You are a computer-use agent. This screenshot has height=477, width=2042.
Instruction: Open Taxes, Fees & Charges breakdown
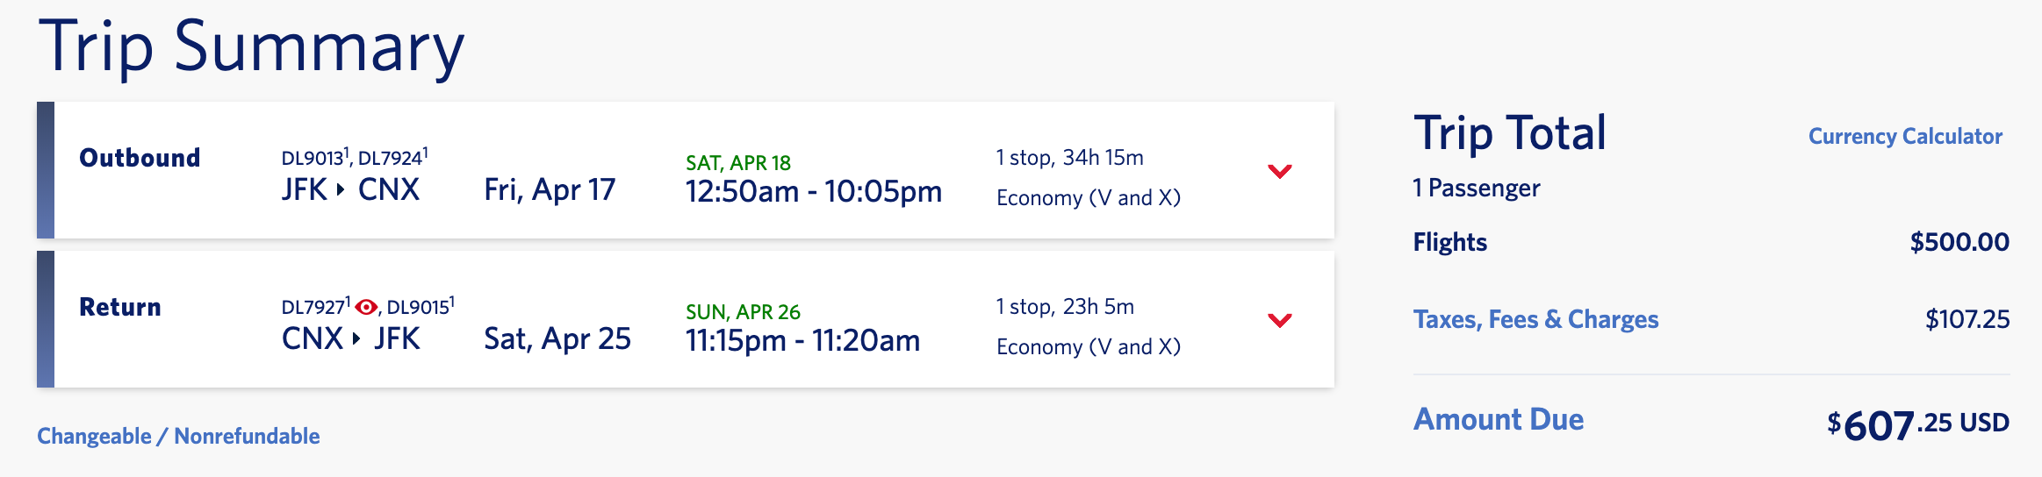click(x=1535, y=319)
